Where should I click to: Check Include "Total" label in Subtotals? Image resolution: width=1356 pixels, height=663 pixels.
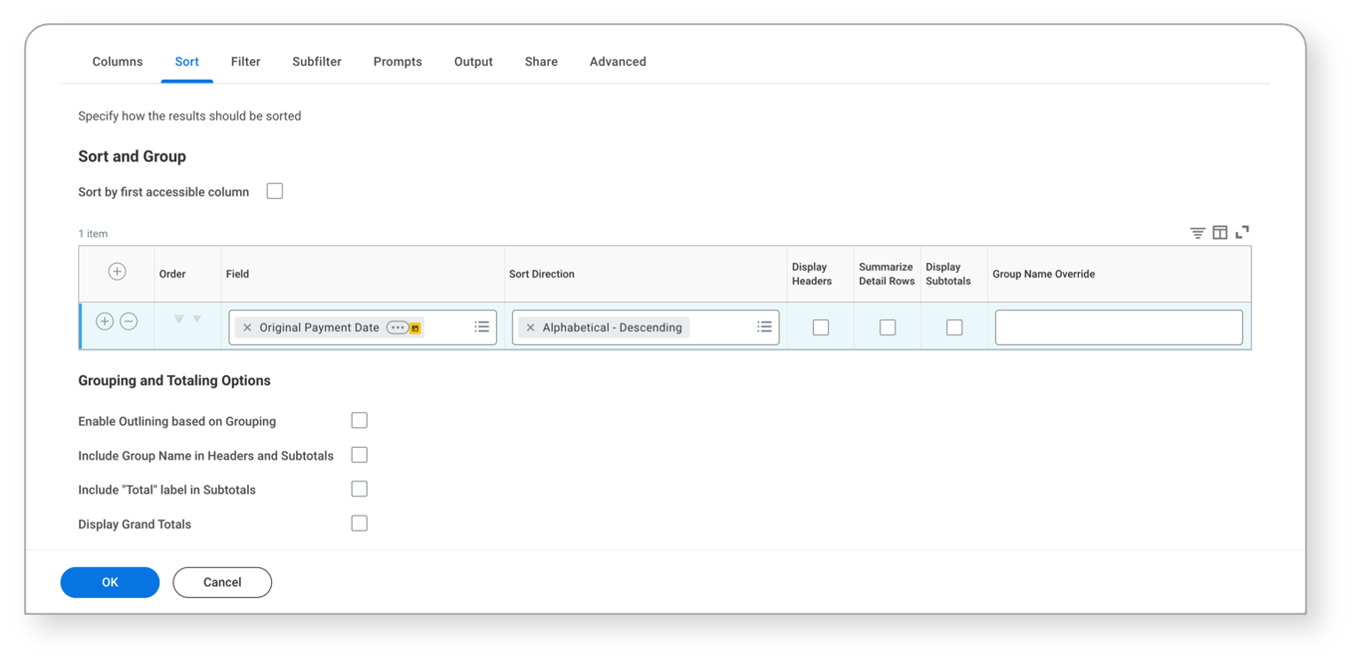coord(359,489)
